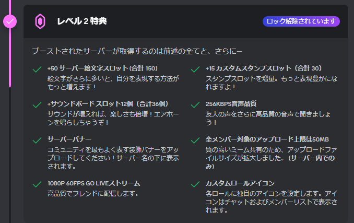Click the checkmark next to +50 サーバー絵文字スロット

coord(37,69)
